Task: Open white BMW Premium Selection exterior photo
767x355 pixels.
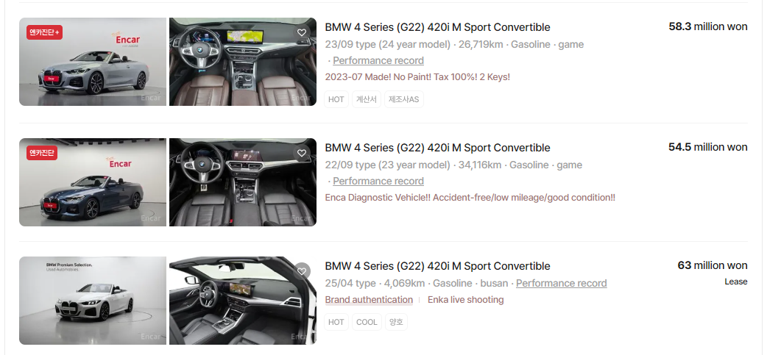Action: [x=93, y=301]
